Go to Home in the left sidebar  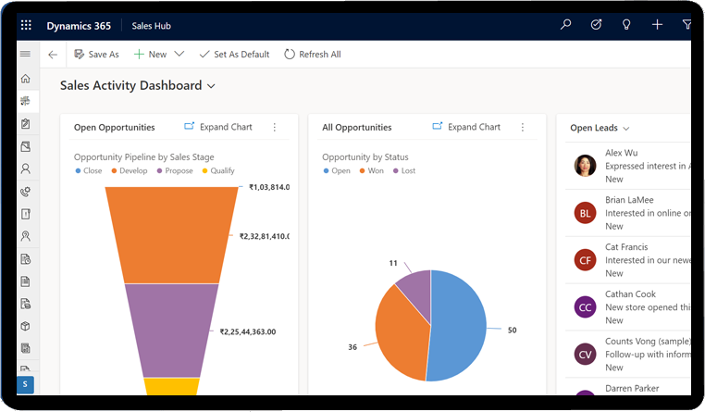(26, 79)
